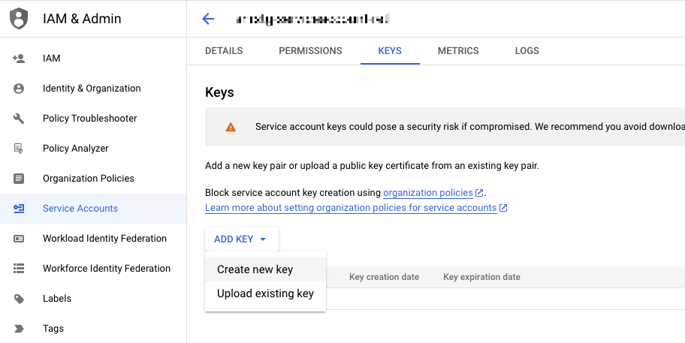
Task: Click the Key expiration date column header
Action: (x=482, y=277)
